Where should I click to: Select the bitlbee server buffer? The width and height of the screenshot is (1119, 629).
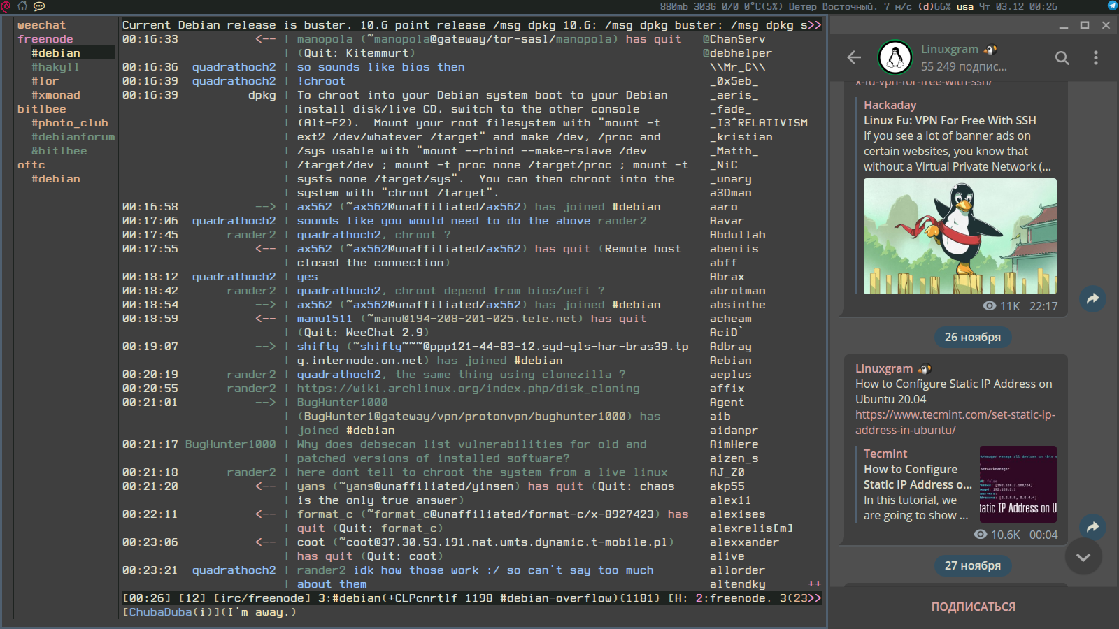coord(41,109)
